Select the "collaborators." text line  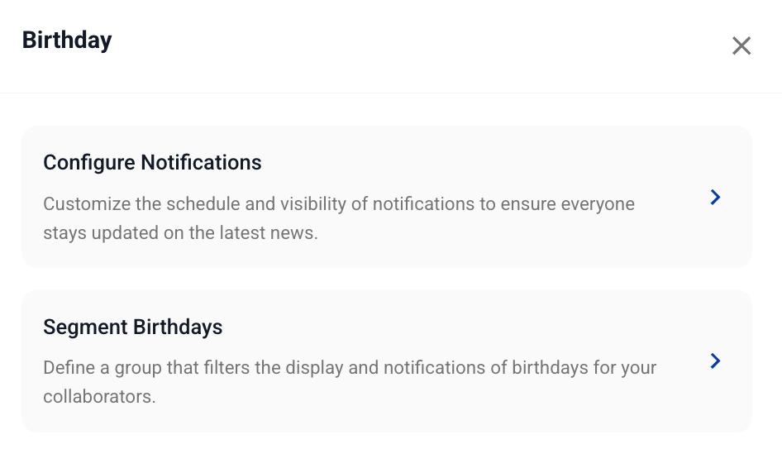[x=99, y=396]
